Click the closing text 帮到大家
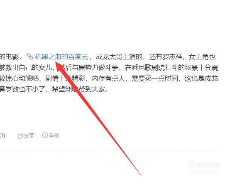The height and width of the screenshot is (184, 230). 92,89
